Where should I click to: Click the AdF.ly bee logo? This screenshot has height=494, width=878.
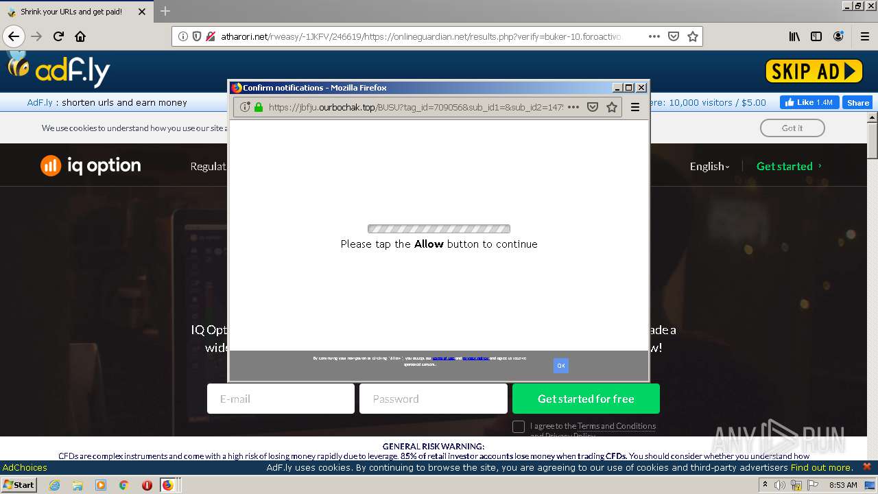58,69
